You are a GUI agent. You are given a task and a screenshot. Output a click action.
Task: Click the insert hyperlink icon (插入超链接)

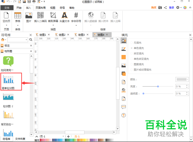(91, 15)
